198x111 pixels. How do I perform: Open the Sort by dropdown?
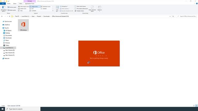click(x=57, y=9)
